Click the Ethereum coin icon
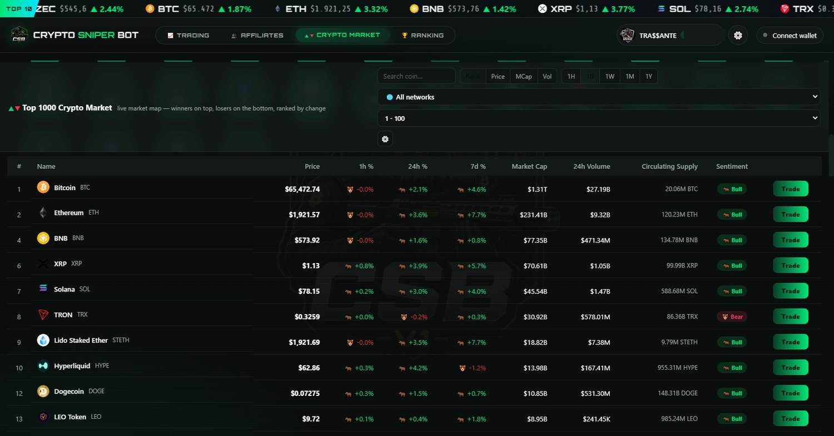 [x=43, y=212]
